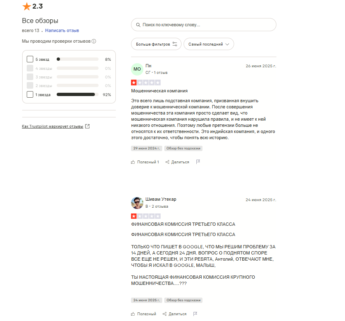The height and width of the screenshot is (321, 345).
Task: Open the Больше фильтров filter panel
Action: (x=156, y=44)
